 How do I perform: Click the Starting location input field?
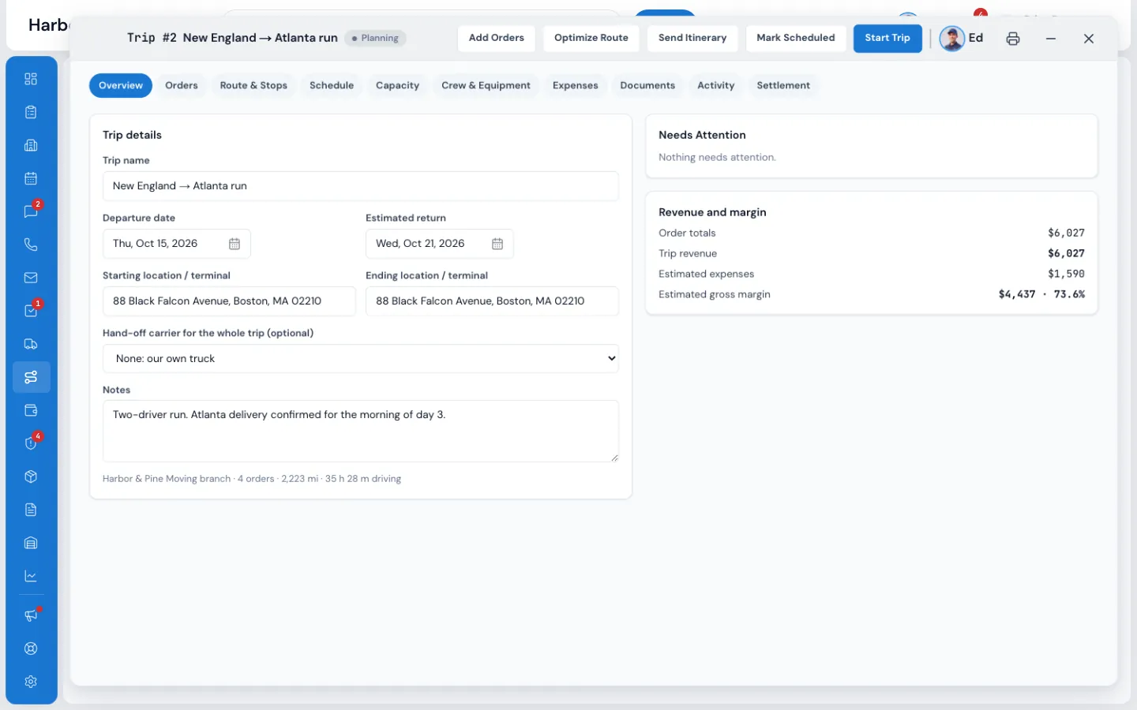[x=229, y=301]
